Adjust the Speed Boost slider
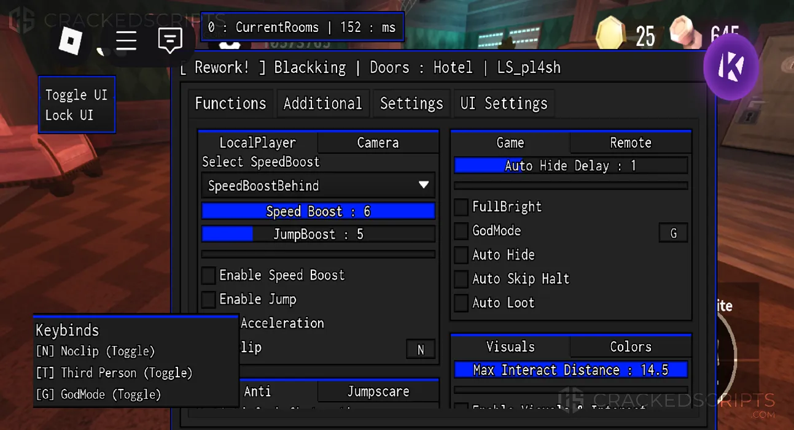Viewport: 794px width, 430px height. tap(318, 212)
